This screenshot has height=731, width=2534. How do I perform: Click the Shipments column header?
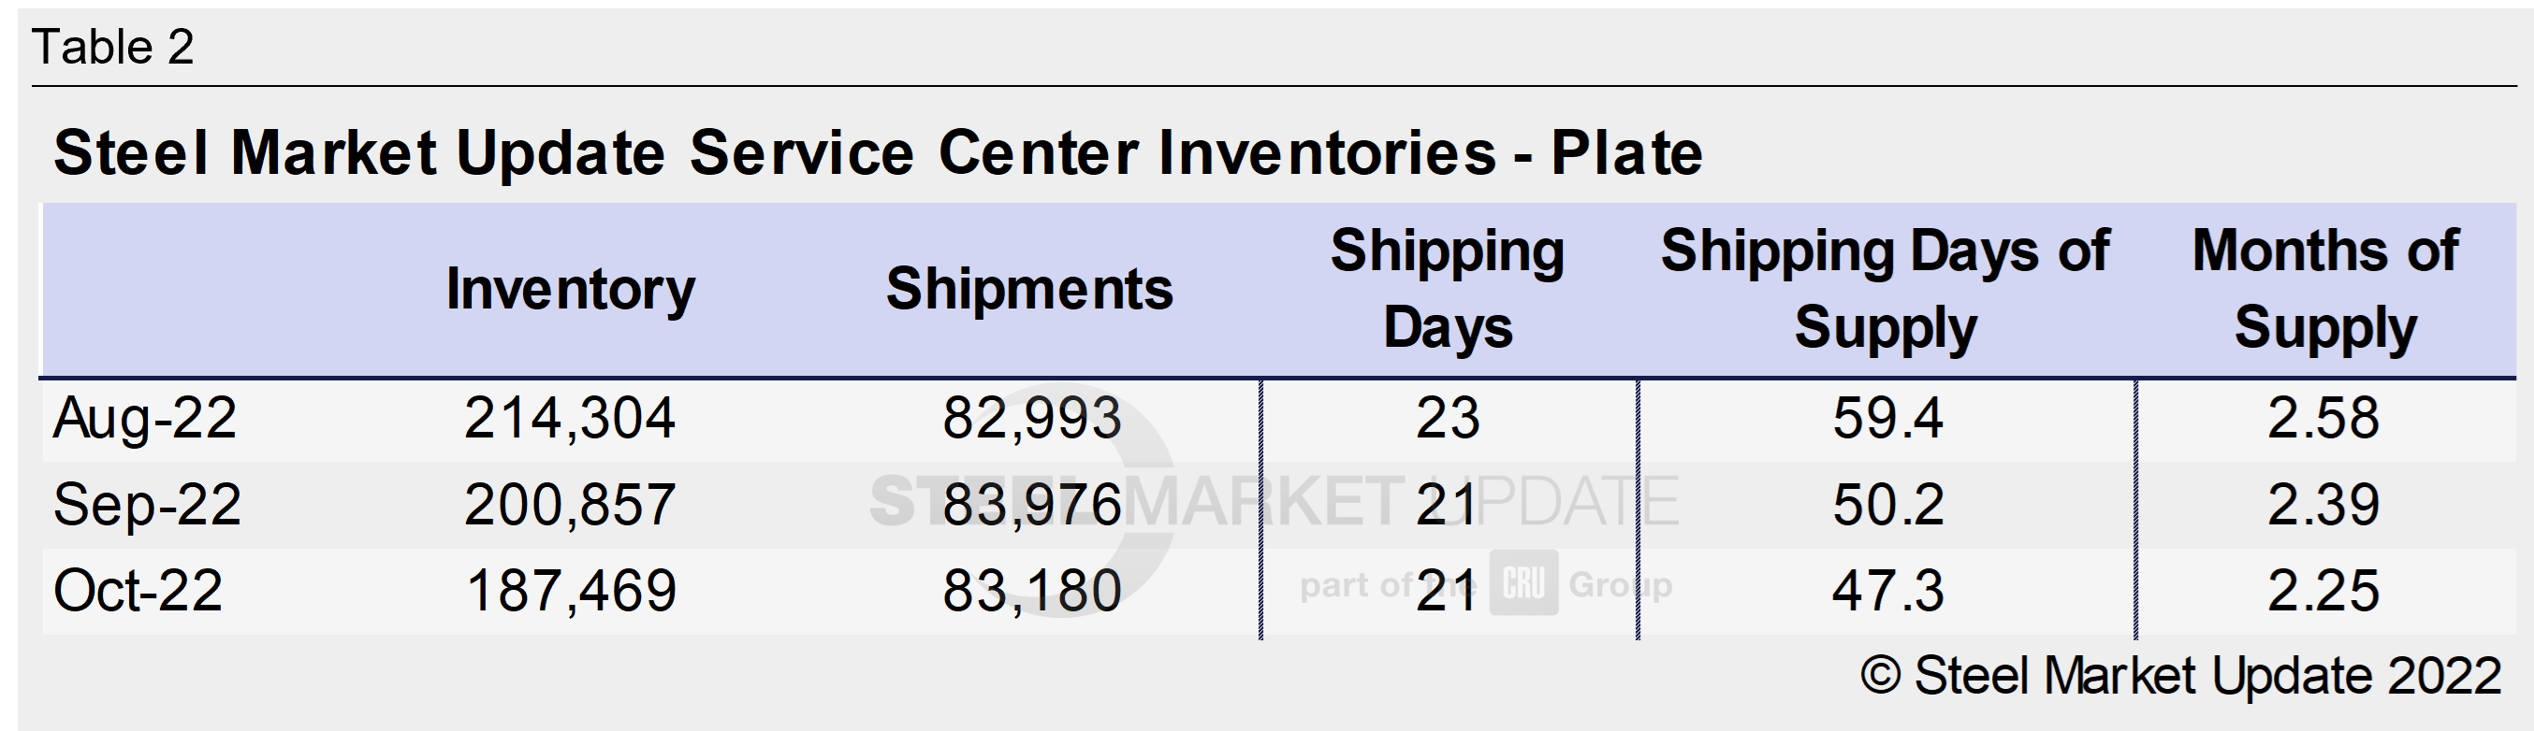[x=1029, y=289]
